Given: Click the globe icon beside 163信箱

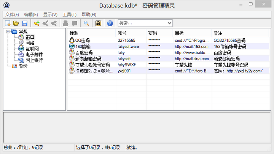Looking at the screenshot, I should click(72, 46).
